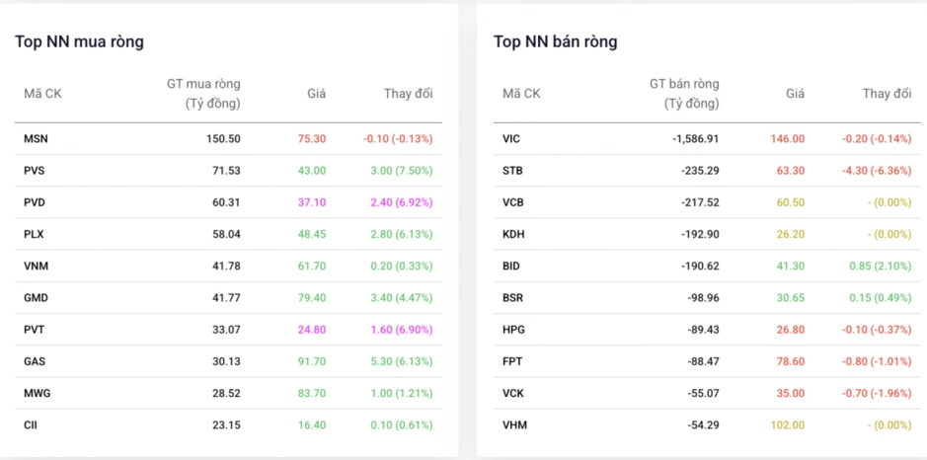Click the PVS net buy value 71.53

click(226, 171)
